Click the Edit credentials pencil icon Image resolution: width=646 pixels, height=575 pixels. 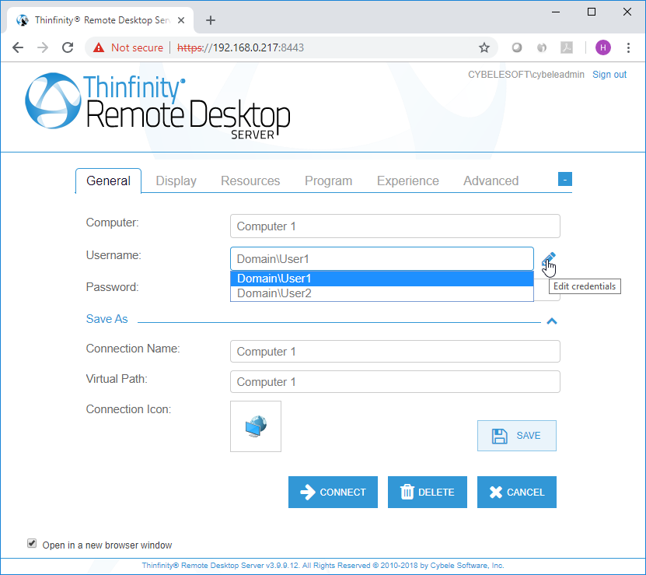point(548,259)
